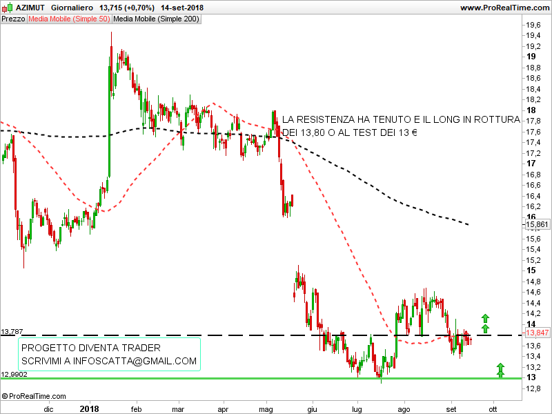Click the SCRIVIMI A INFOSCATTA@GMAIL.COM line

[109, 361]
